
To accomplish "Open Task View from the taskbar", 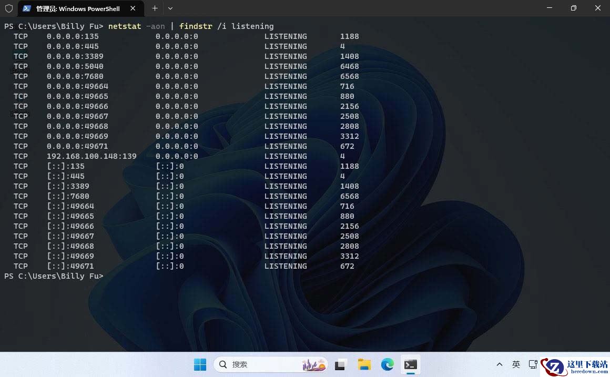I will (340, 364).
